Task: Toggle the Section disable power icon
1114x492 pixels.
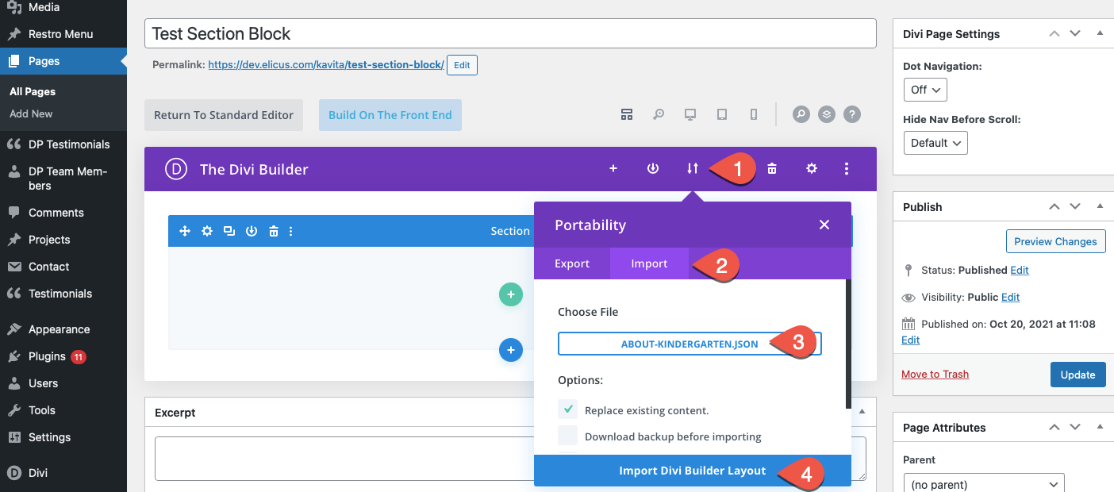Action: pyautogui.click(x=252, y=230)
